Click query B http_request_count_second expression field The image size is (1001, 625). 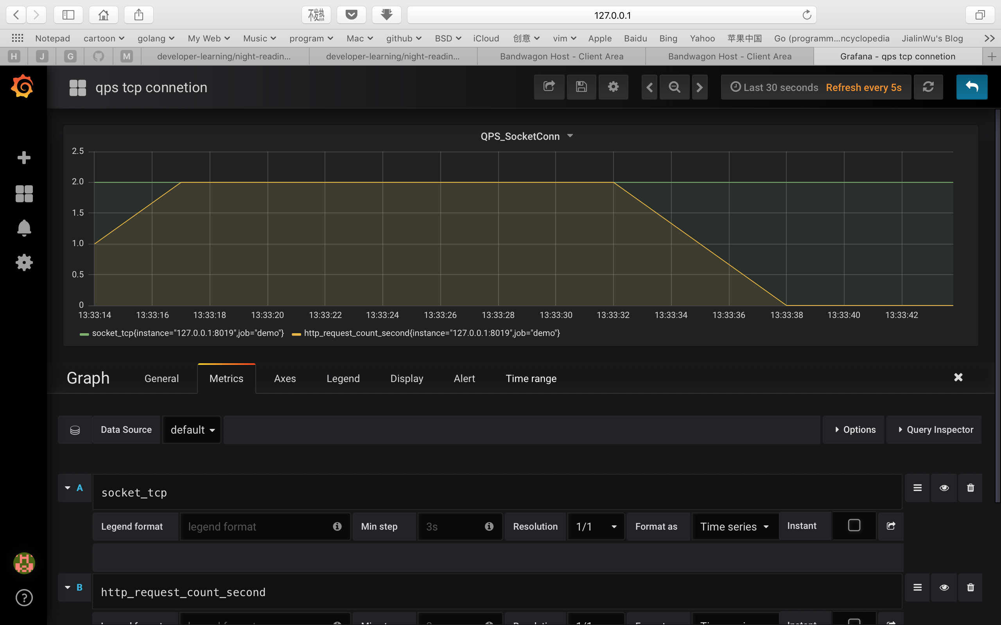[497, 591]
